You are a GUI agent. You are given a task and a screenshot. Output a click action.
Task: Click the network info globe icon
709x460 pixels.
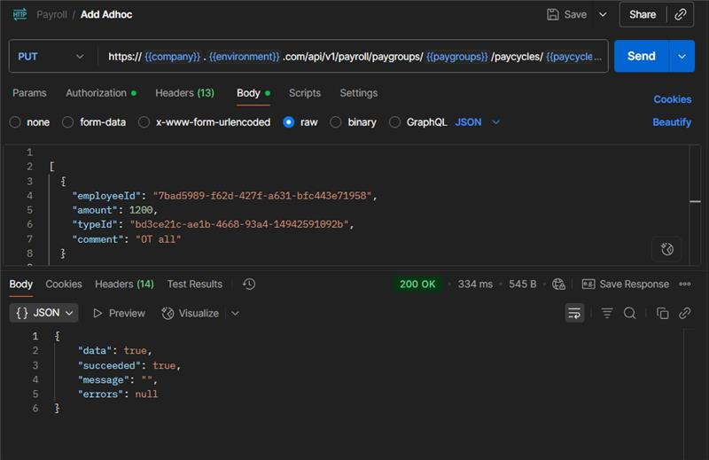pos(558,284)
